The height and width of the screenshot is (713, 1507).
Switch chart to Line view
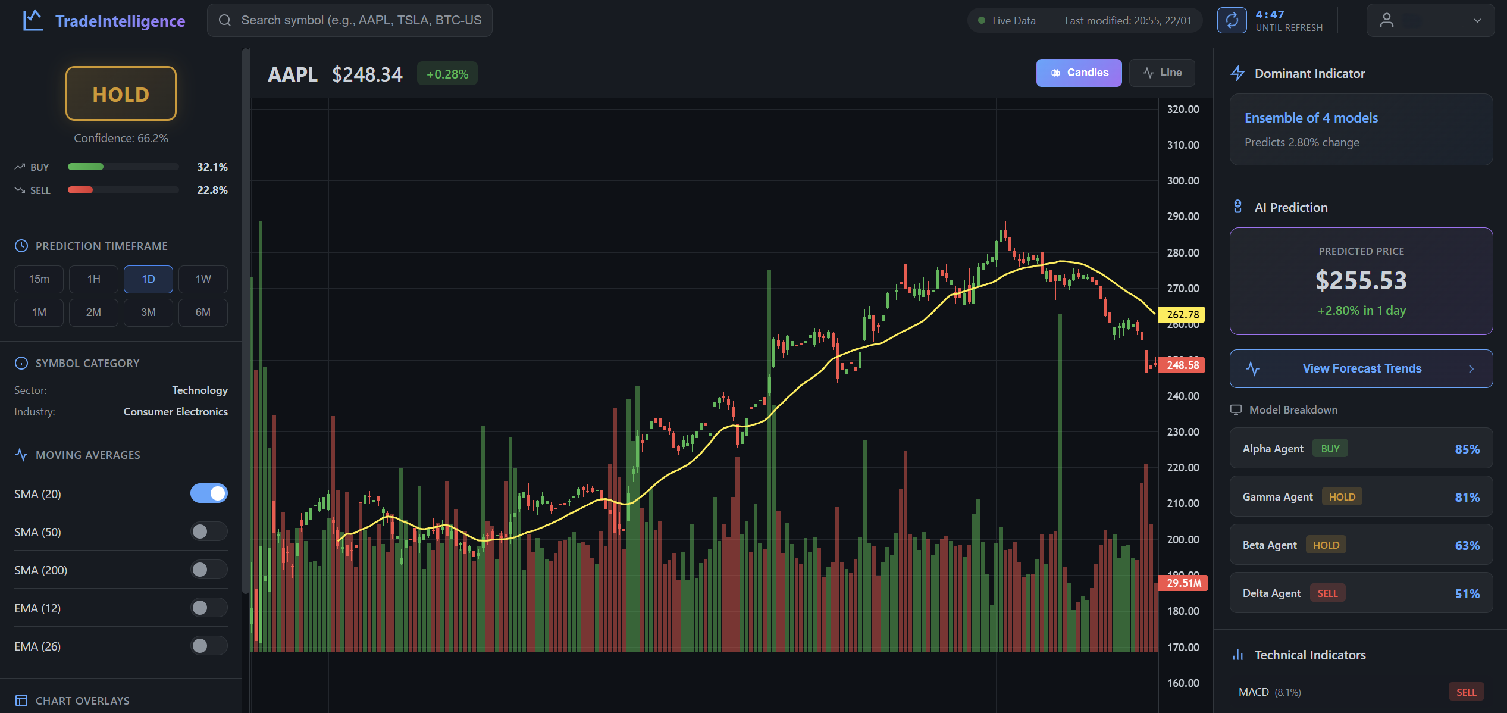[x=1161, y=72]
